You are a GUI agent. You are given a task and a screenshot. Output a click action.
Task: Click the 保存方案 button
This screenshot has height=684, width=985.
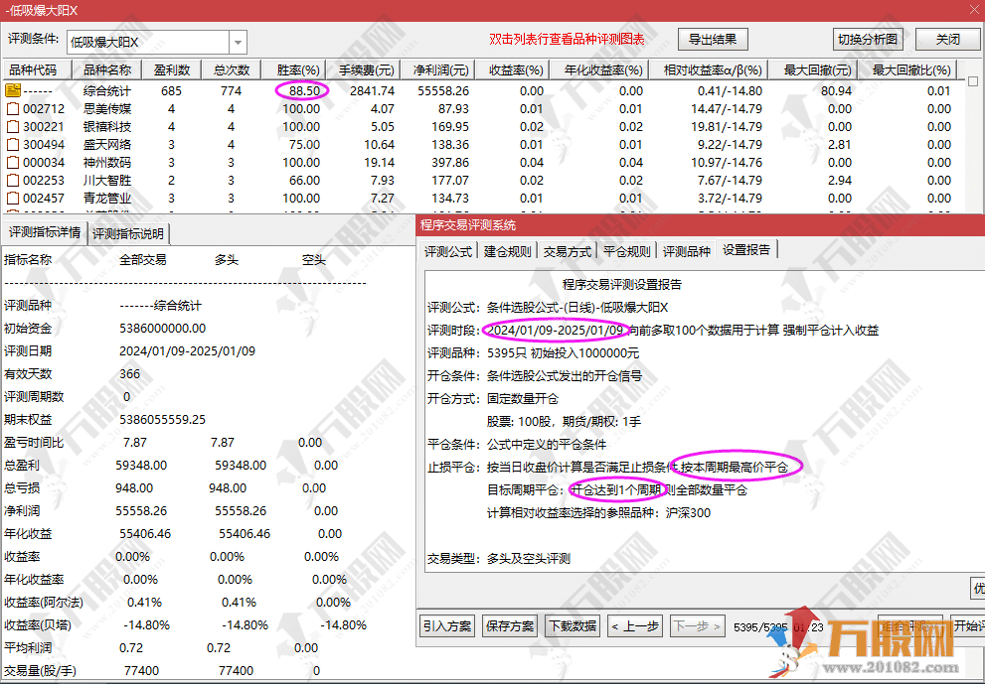[510, 625]
